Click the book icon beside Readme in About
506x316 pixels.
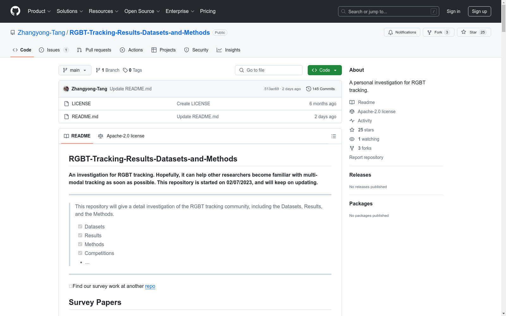coord(352,102)
